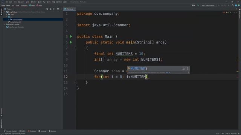Click the Next Tip link in completion popup
This screenshot has width=241, height=135.
(x=168, y=72)
